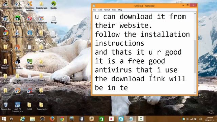Open the Edit menu in Notepad
The height and width of the screenshot is (122, 217).
100,10
